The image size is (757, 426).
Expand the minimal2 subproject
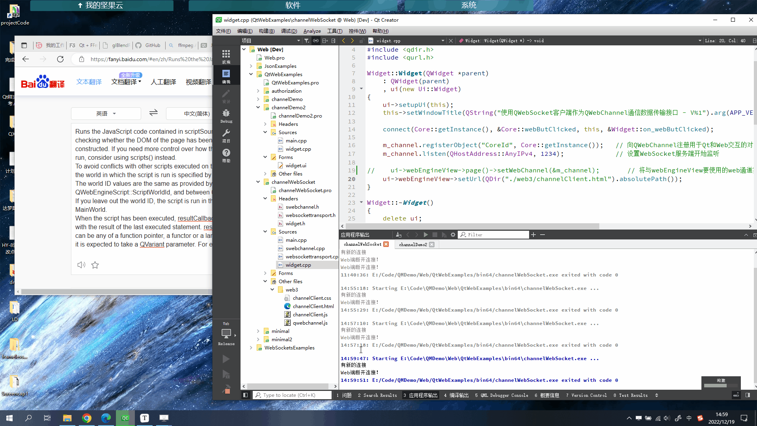[x=258, y=339]
